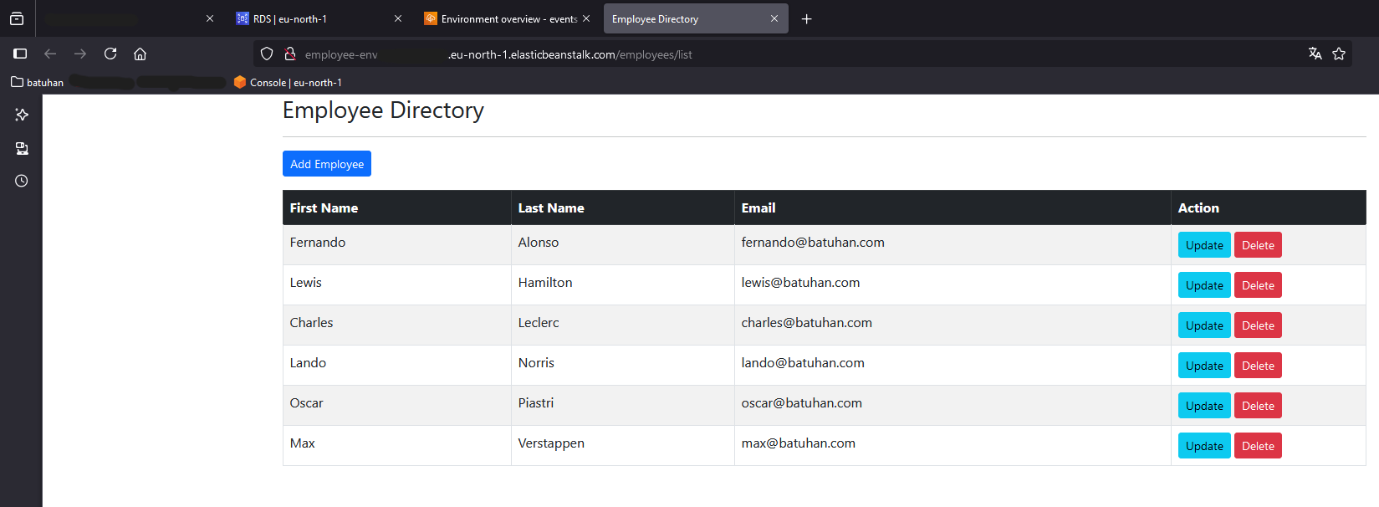This screenshot has width=1379, height=507.
Task: Open synced tabs sidebar icon
Action: click(22, 148)
